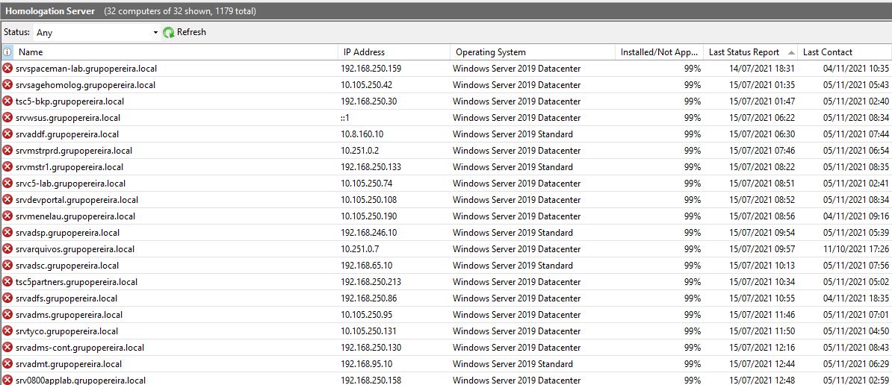Click error status icon for srvarquivos
The height and width of the screenshot is (385, 892).
click(7, 248)
